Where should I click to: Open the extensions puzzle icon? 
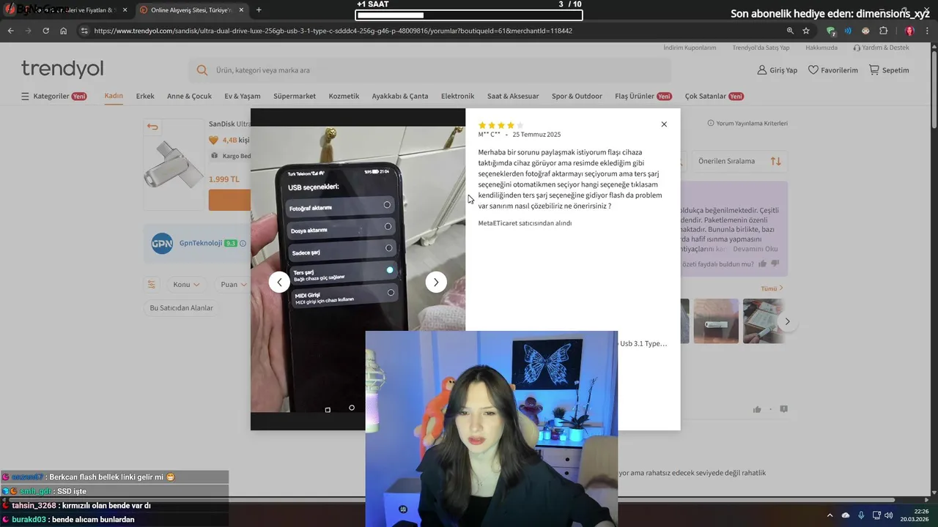coord(883,31)
